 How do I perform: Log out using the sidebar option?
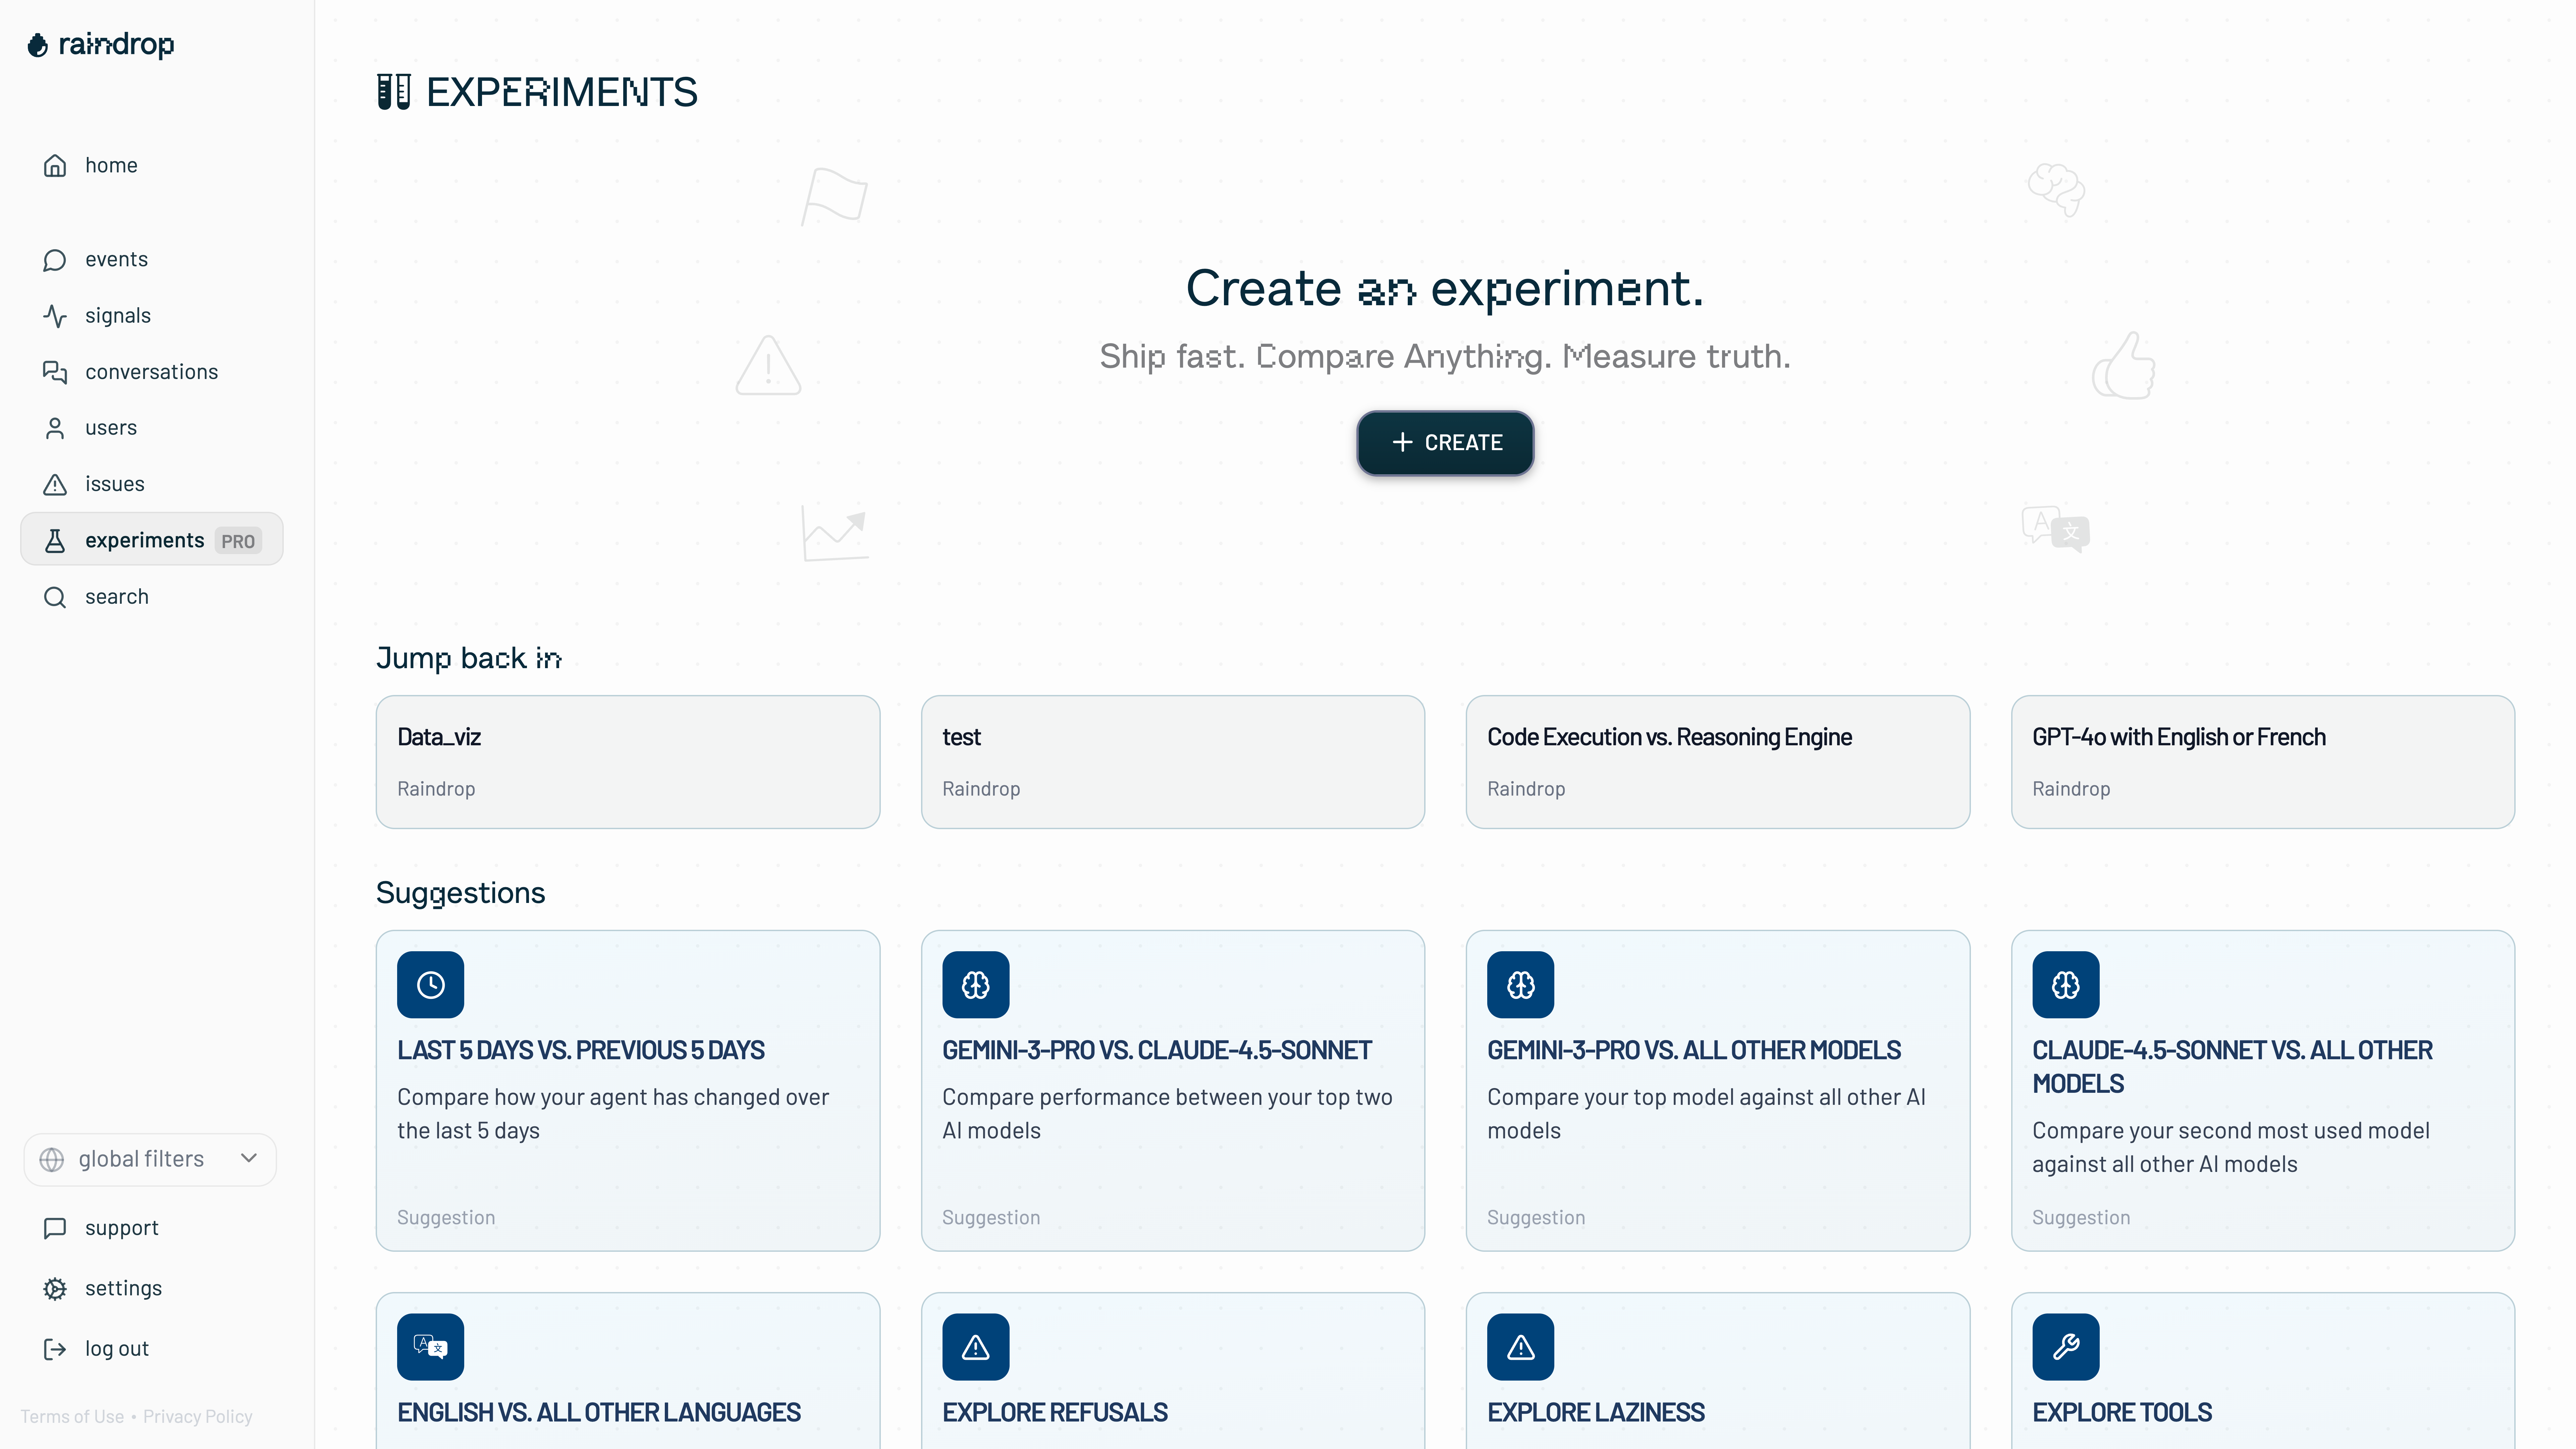pyautogui.click(x=116, y=1348)
